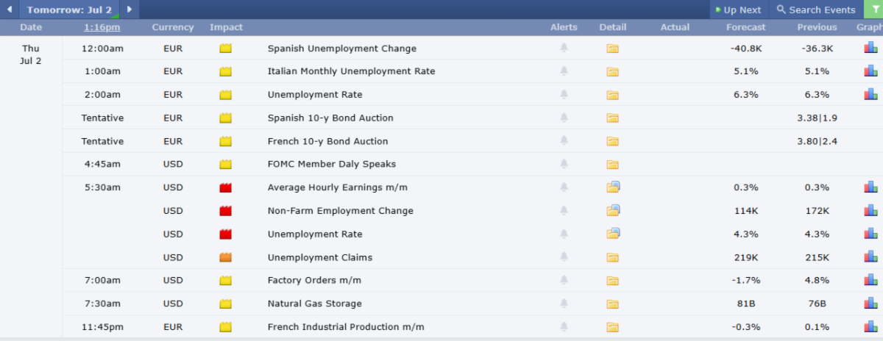
Task: Open Search Events
Action: [x=816, y=10]
